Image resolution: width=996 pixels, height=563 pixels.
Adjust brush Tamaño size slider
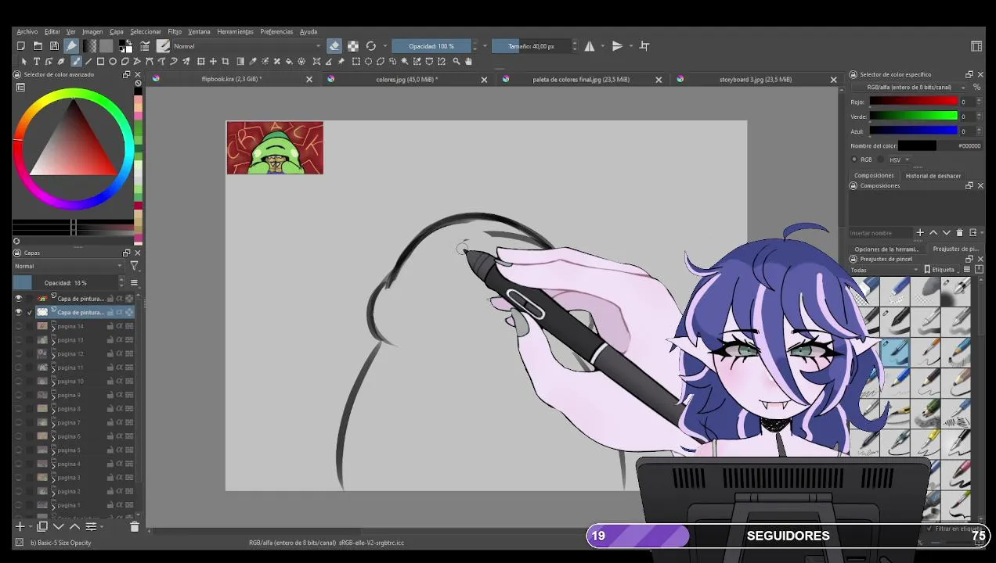[532, 46]
